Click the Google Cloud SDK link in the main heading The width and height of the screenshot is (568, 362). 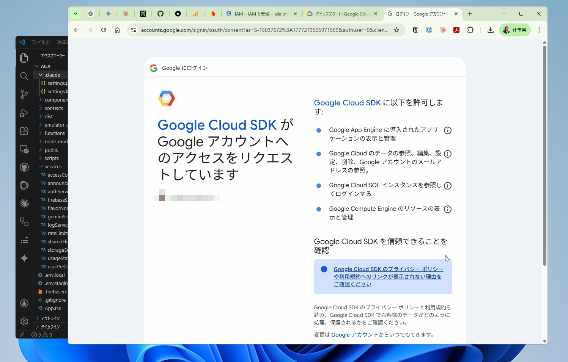217,125
